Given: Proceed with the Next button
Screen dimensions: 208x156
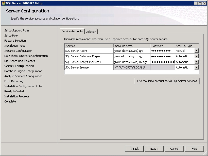Looking at the screenshot, I should point(154,149).
